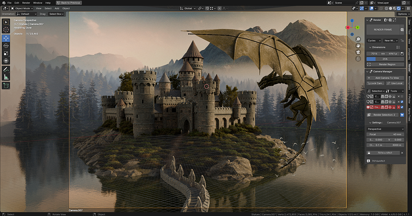Click the Z axis on navigation gizmo
The width and height of the screenshot is (412, 216).
pyautogui.click(x=352, y=20)
